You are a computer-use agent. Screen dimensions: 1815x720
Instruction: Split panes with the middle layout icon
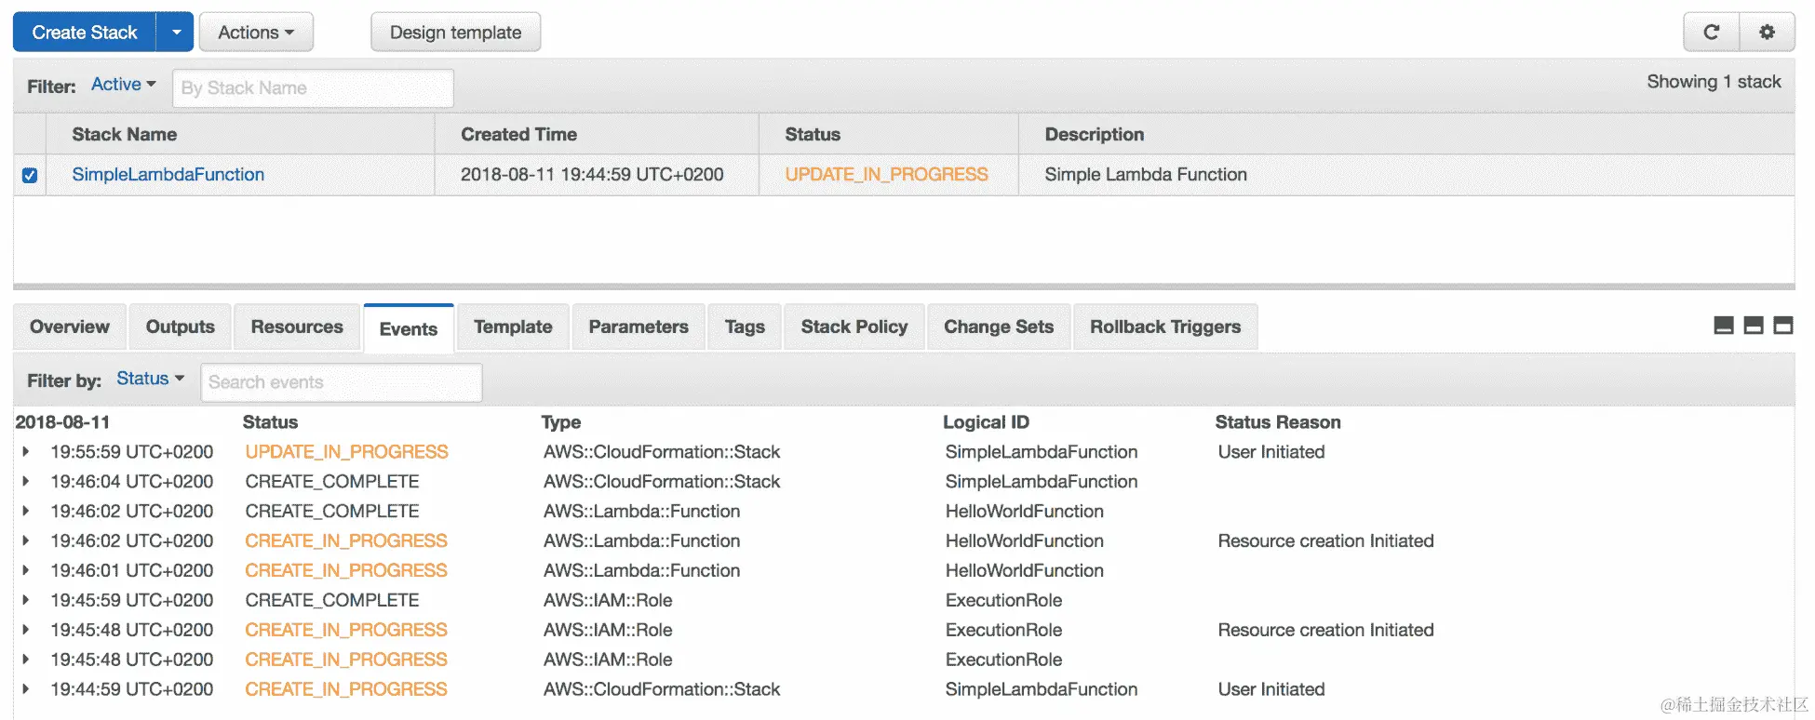(1754, 326)
